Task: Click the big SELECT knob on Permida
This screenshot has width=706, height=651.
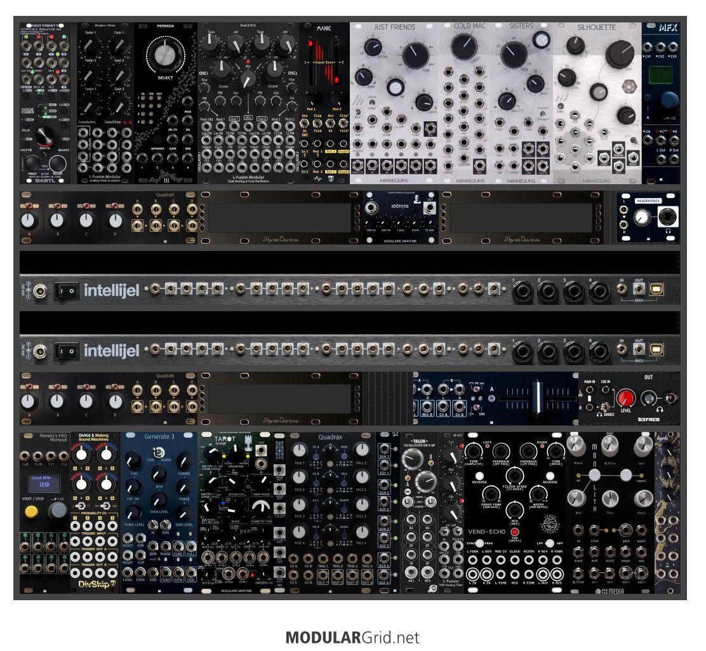Action: (x=165, y=55)
